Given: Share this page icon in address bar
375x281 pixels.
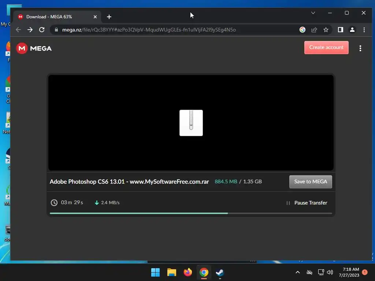Looking at the screenshot, I should [x=314, y=30].
